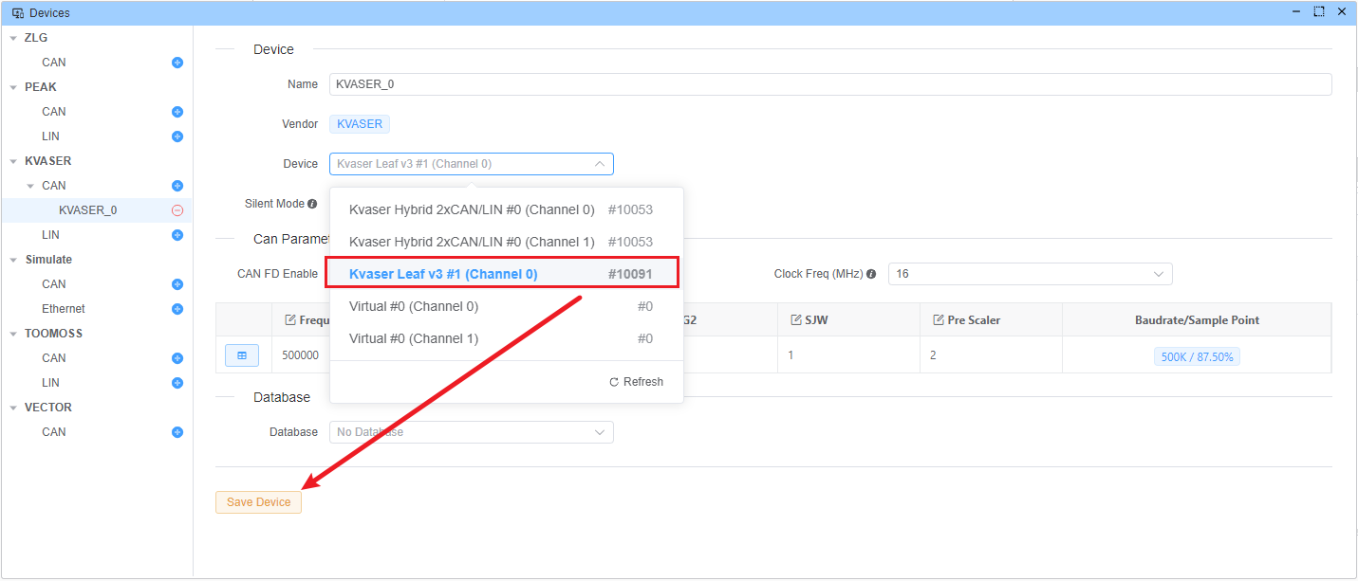This screenshot has height=581, width=1358.
Task: Add a CAN device under VECTOR
Action: [x=177, y=432]
